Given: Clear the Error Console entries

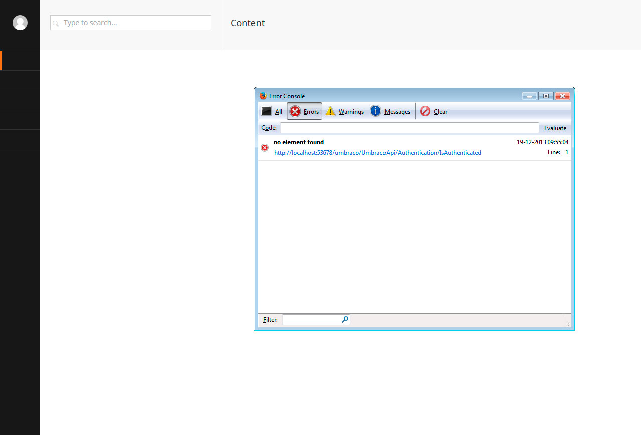Looking at the screenshot, I should pos(434,112).
